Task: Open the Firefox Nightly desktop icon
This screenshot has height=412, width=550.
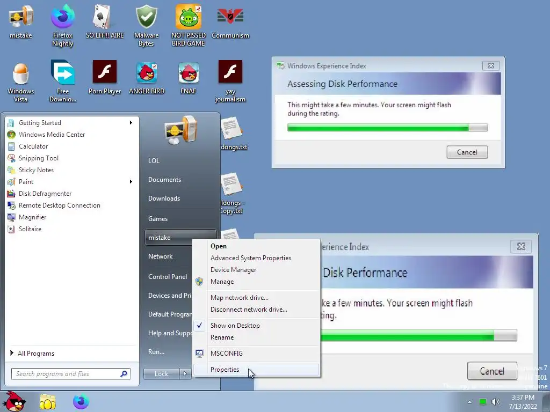Action: (x=62, y=26)
